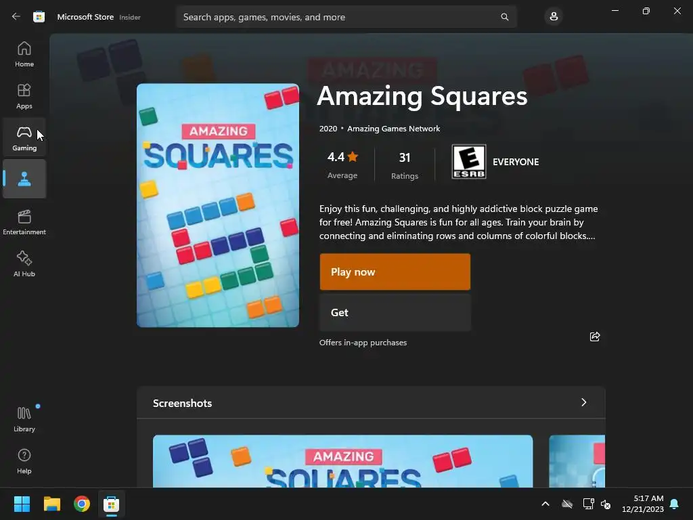Click the 4.4 Average rating

click(x=342, y=165)
